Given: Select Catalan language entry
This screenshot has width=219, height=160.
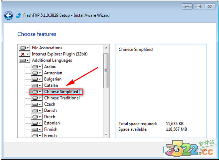Looking at the screenshot, I should coord(51,85).
